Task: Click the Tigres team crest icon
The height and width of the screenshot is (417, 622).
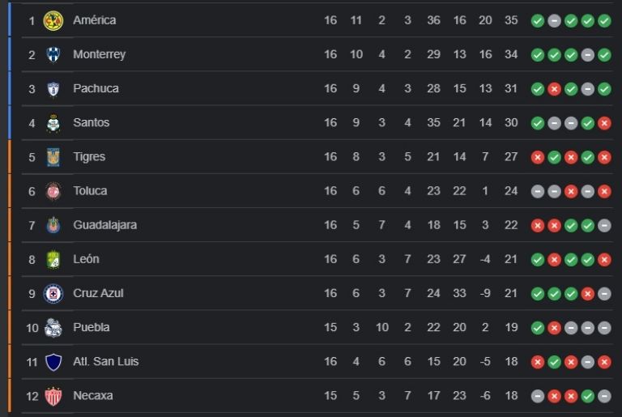Action: 53,157
